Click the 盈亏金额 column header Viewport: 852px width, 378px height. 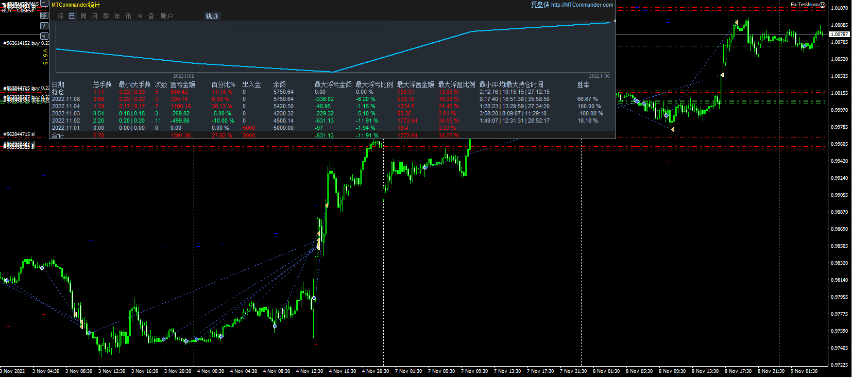click(x=182, y=84)
